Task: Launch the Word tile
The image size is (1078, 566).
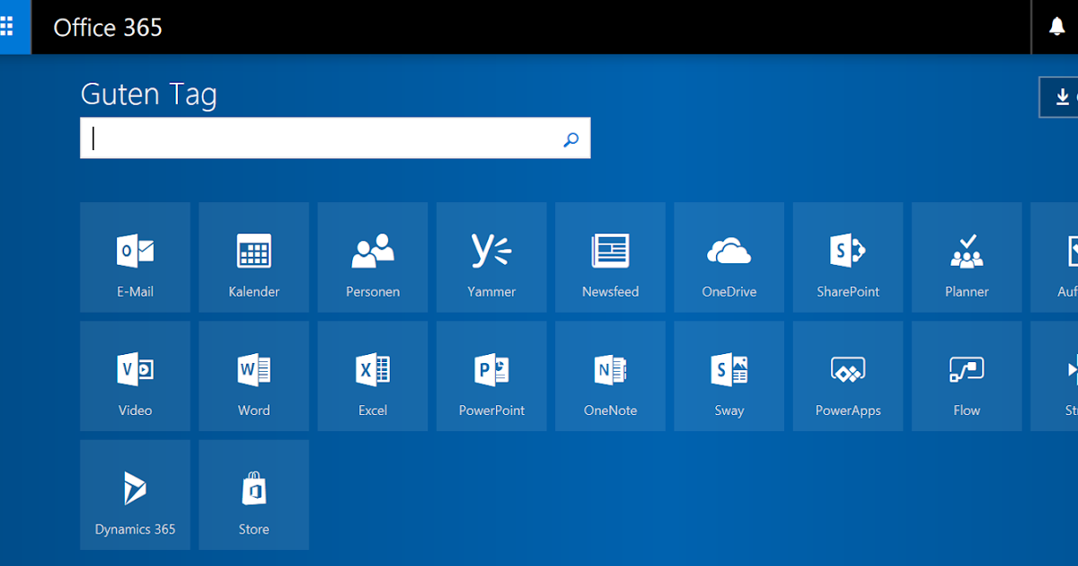Action: click(254, 376)
